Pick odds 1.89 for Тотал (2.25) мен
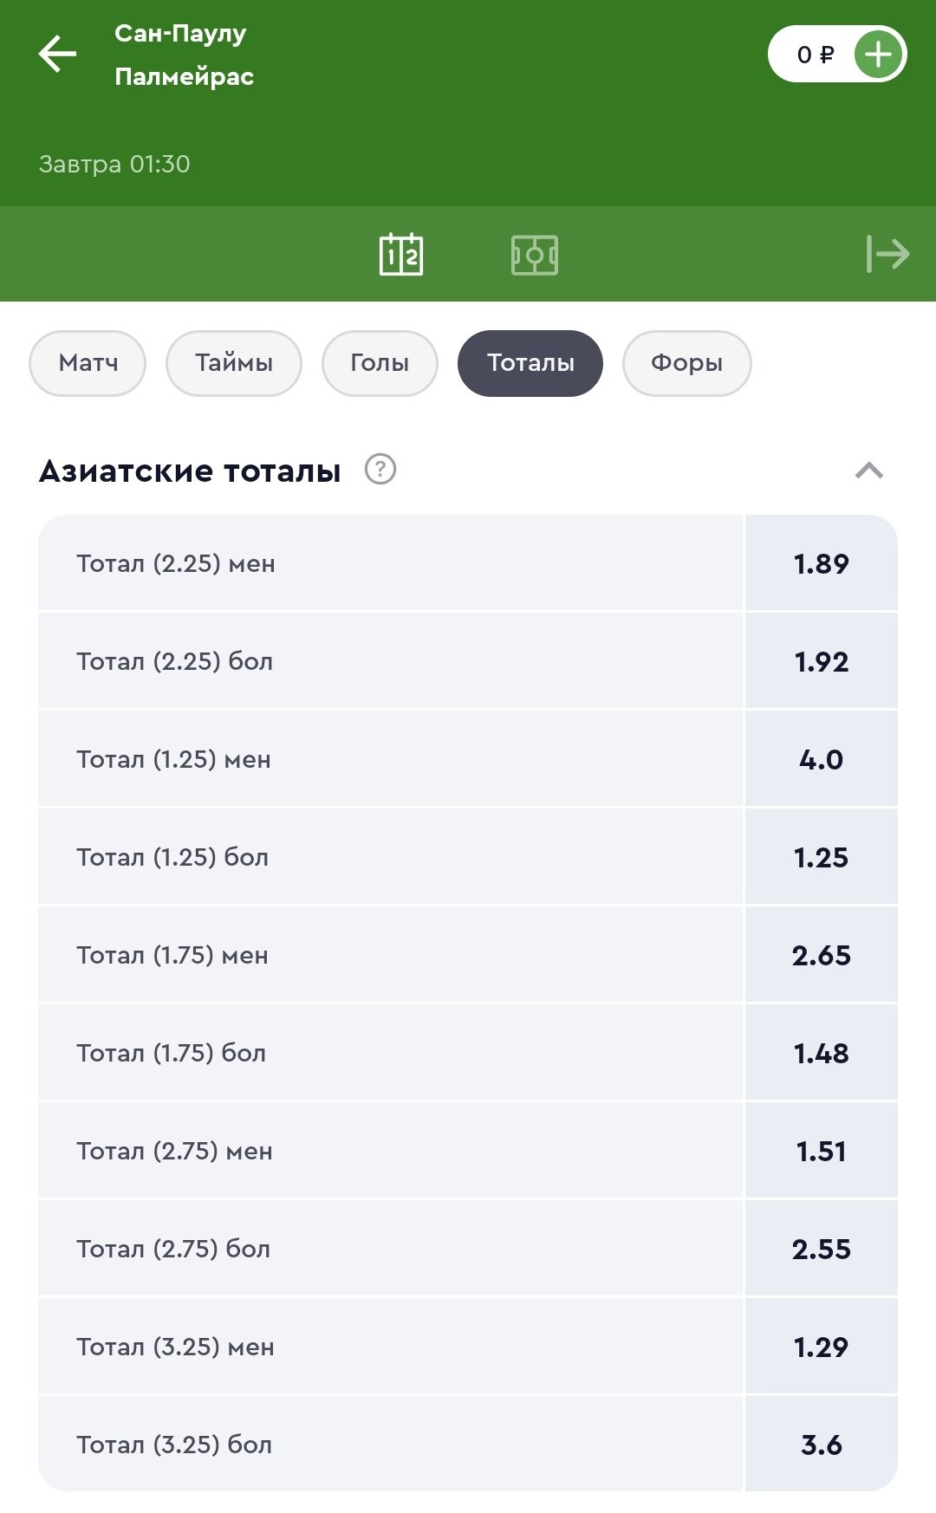The width and height of the screenshot is (936, 1513). 821,564
